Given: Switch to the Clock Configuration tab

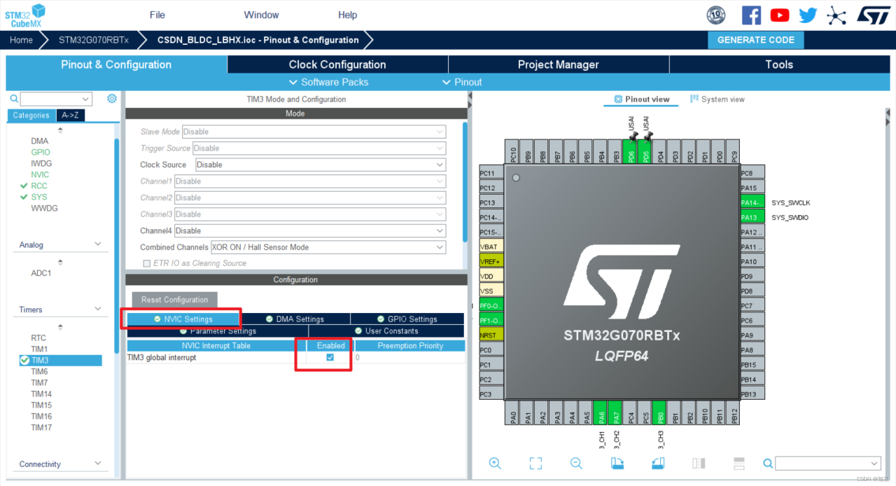Looking at the screenshot, I should 337,64.
